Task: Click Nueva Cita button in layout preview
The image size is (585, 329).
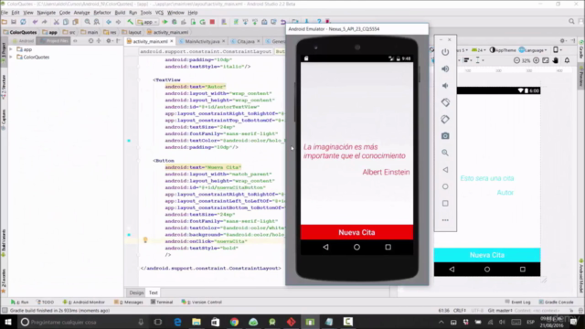Action: point(487,255)
